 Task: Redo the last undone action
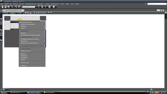click(19, 7)
